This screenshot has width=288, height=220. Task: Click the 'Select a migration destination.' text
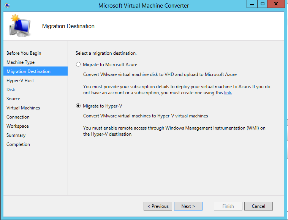click(106, 53)
